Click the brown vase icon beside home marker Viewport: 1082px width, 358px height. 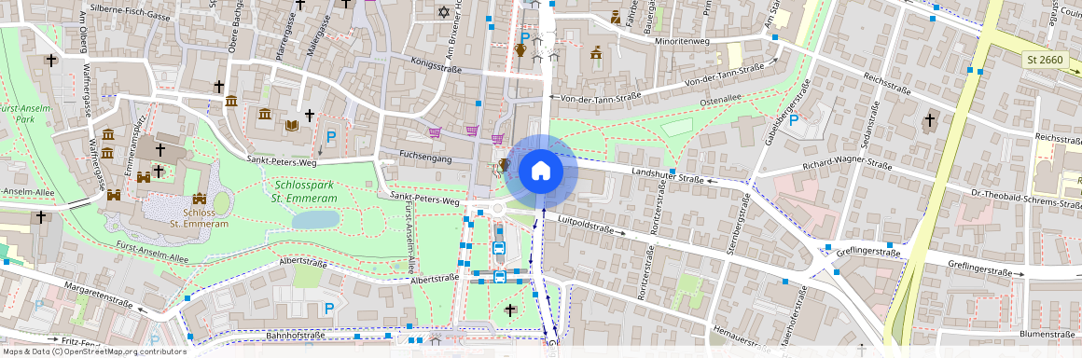[505, 164]
